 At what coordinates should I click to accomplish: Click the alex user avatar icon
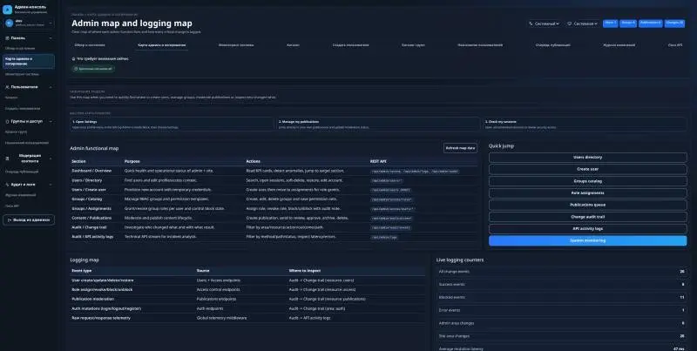pos(10,24)
